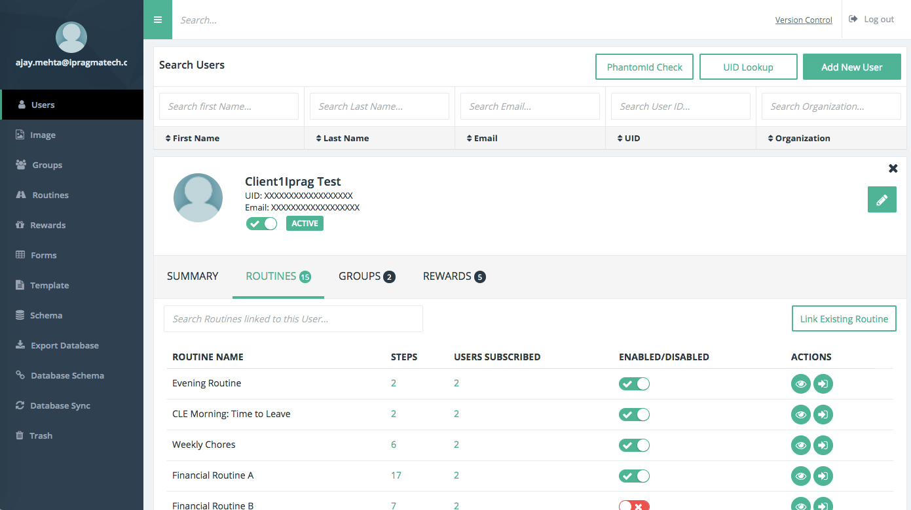This screenshot has width=911, height=510.
Task: Click Link Existing Routine button
Action: coord(844,318)
